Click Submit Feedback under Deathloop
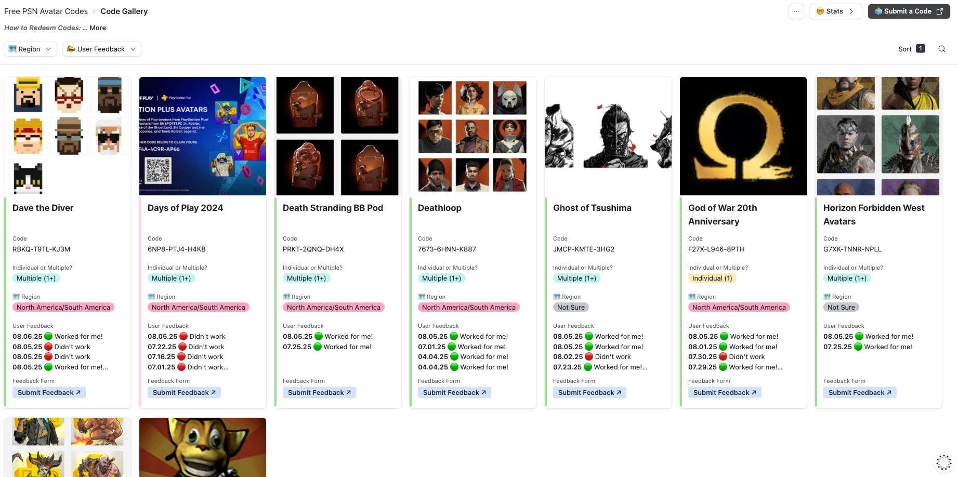 [454, 392]
